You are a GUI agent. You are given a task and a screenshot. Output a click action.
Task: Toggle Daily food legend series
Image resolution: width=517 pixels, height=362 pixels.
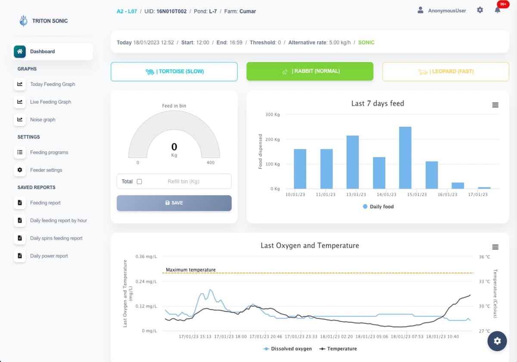pos(378,206)
